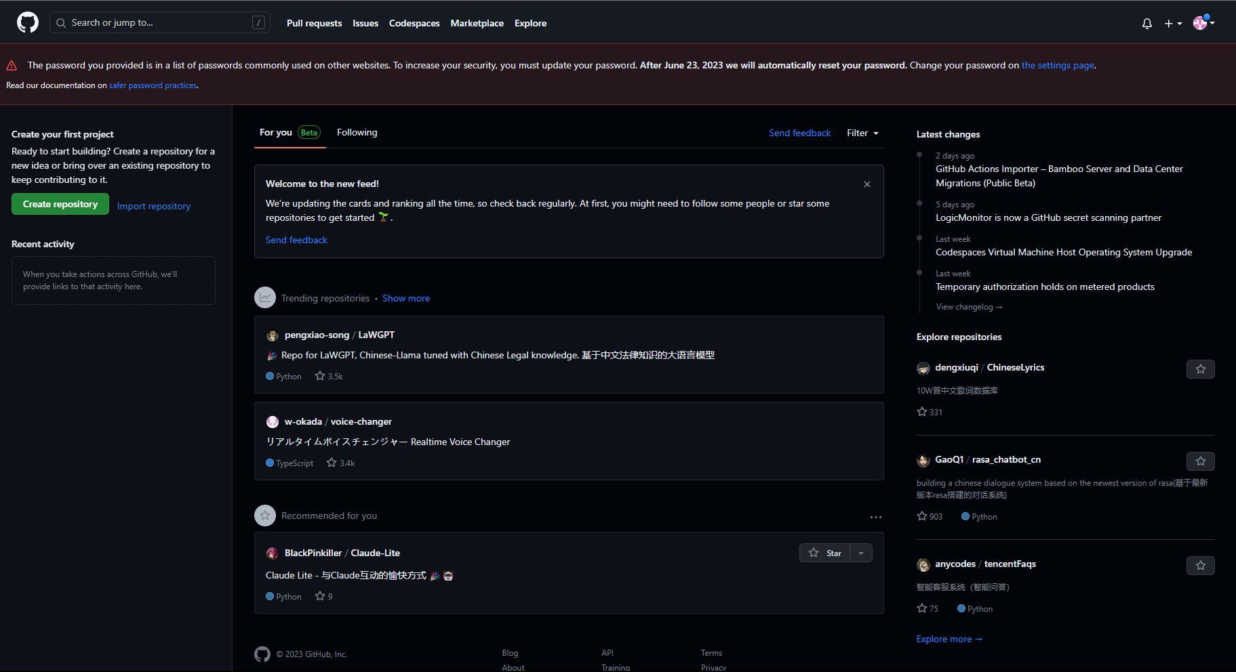Image resolution: width=1236 pixels, height=672 pixels.
Task: Click w-okada avatar thumbnail
Action: click(273, 422)
